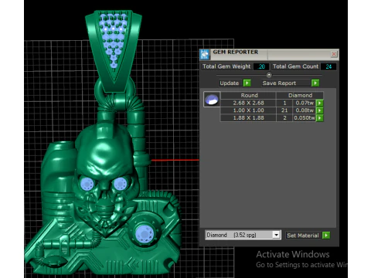Click the green arrow on the 2.68 X 2.68 row
371x278 pixels.
[x=319, y=103]
